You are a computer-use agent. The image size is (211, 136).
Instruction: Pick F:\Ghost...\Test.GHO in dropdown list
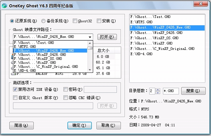pos(50,43)
